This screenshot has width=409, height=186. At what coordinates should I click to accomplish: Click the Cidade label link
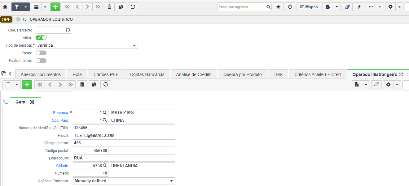coord(63,166)
